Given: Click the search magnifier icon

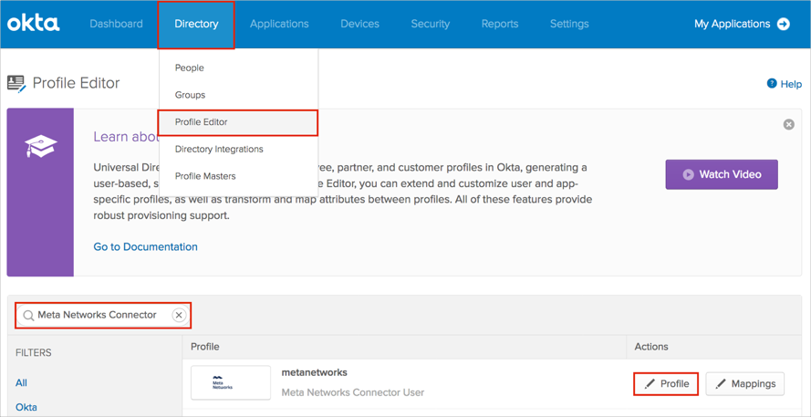Looking at the screenshot, I should (x=28, y=316).
